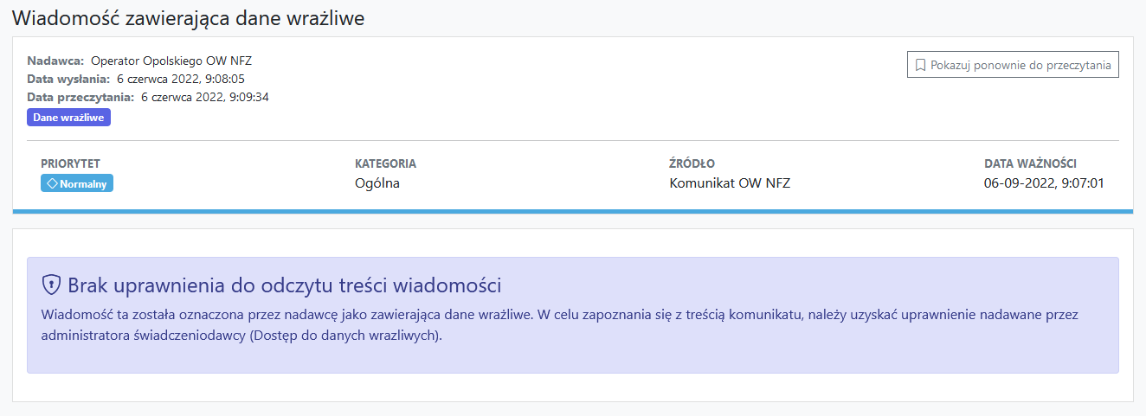This screenshot has height=416, width=1146.
Task: Click the bookmark icon in the re-read button
Action: (x=921, y=65)
